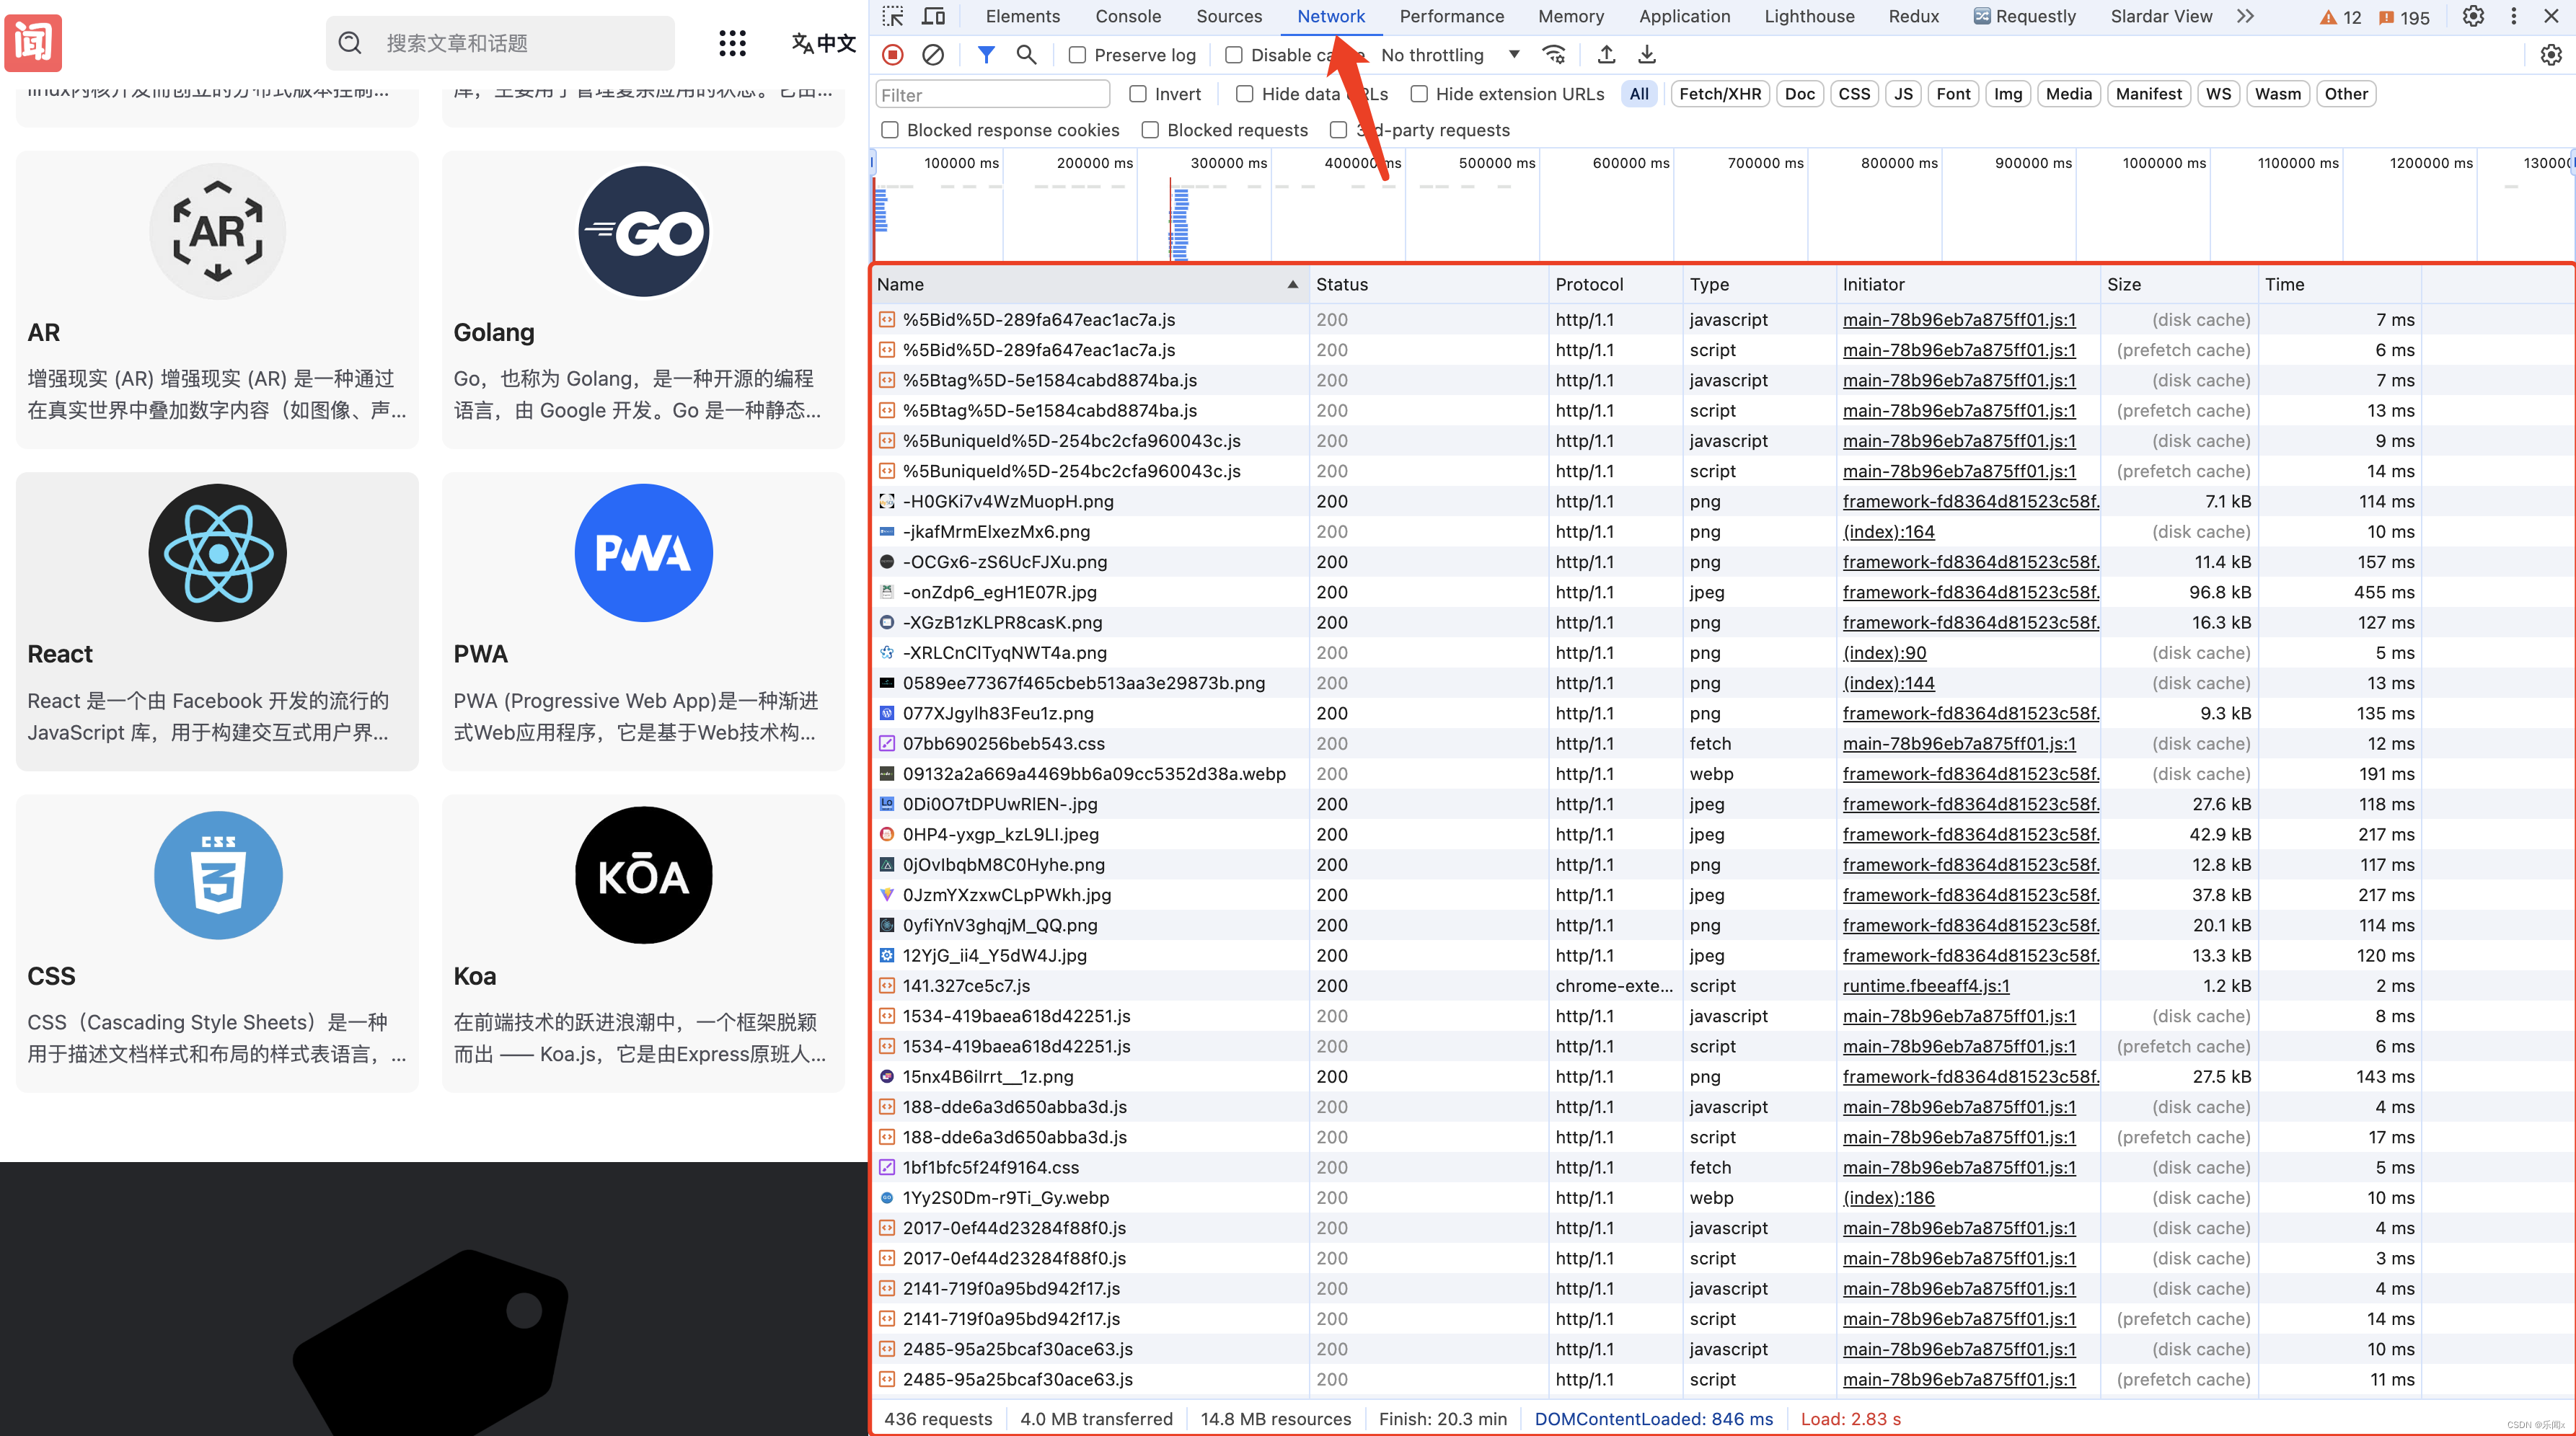Select request 07bb690256beb543.css row
This screenshot has width=2576, height=1436.
[1645, 745]
